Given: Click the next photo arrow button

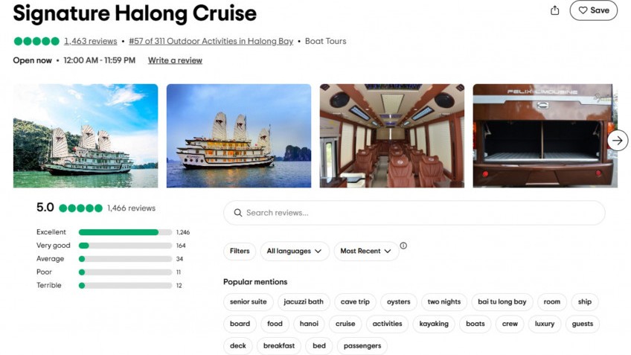Looking at the screenshot, I should pos(618,140).
